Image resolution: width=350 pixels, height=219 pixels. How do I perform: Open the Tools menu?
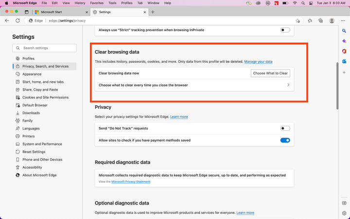(x=112, y=3)
